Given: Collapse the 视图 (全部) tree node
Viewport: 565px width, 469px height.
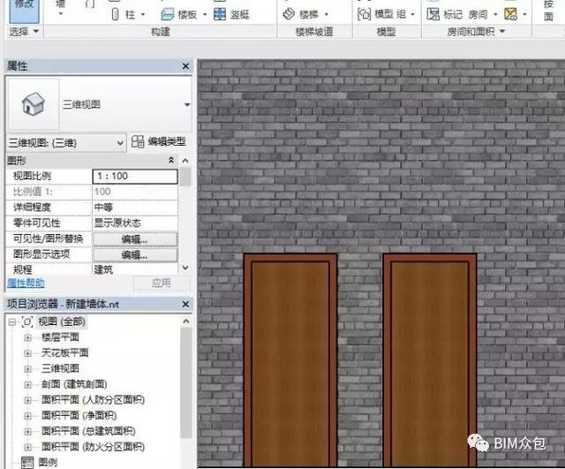Looking at the screenshot, I should coord(11,321).
